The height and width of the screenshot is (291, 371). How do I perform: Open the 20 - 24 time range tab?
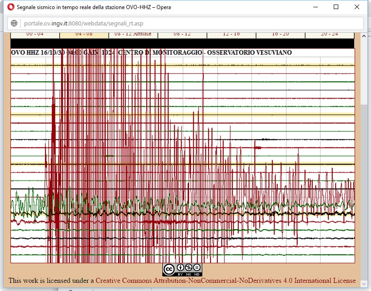click(x=330, y=35)
